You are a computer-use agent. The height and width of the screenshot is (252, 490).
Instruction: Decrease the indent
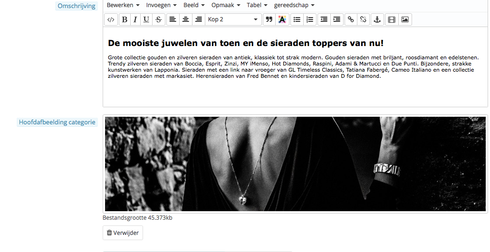tap(324, 19)
